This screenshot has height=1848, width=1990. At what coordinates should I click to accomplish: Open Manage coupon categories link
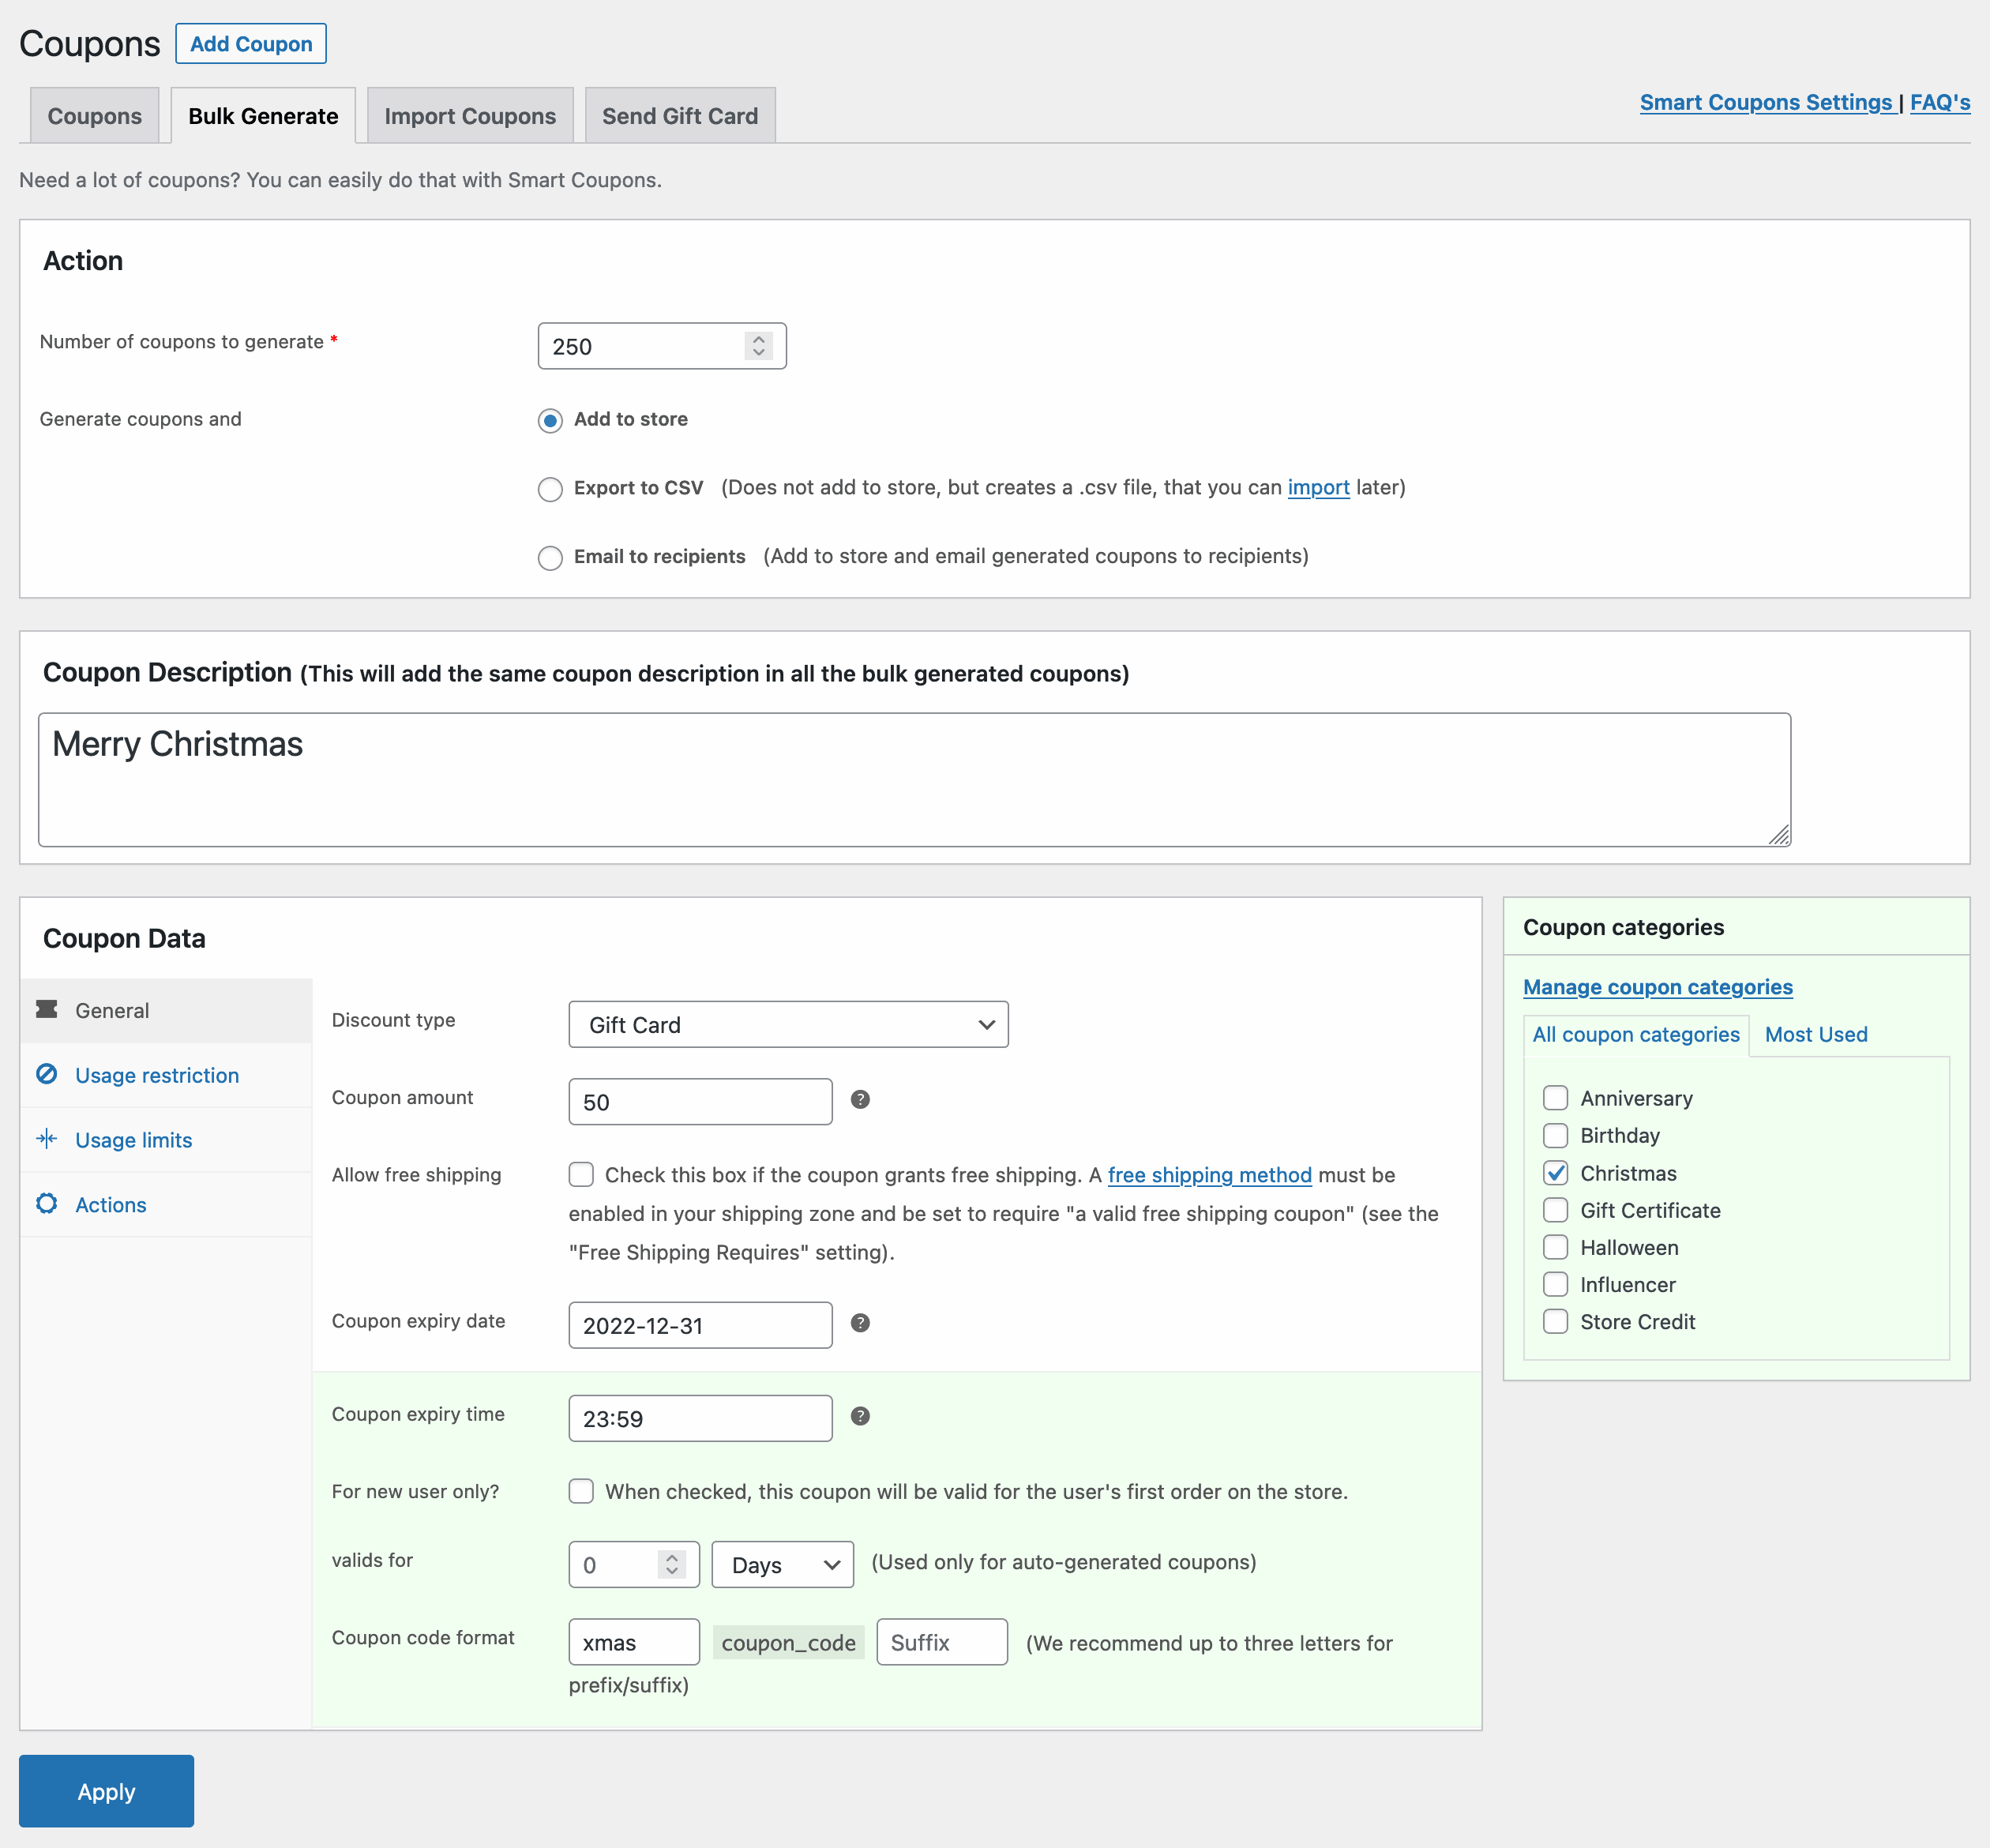click(x=1657, y=987)
